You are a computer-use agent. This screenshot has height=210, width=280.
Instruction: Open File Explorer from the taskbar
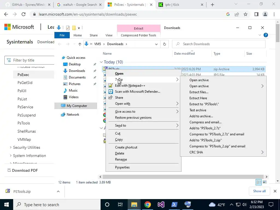(134, 205)
